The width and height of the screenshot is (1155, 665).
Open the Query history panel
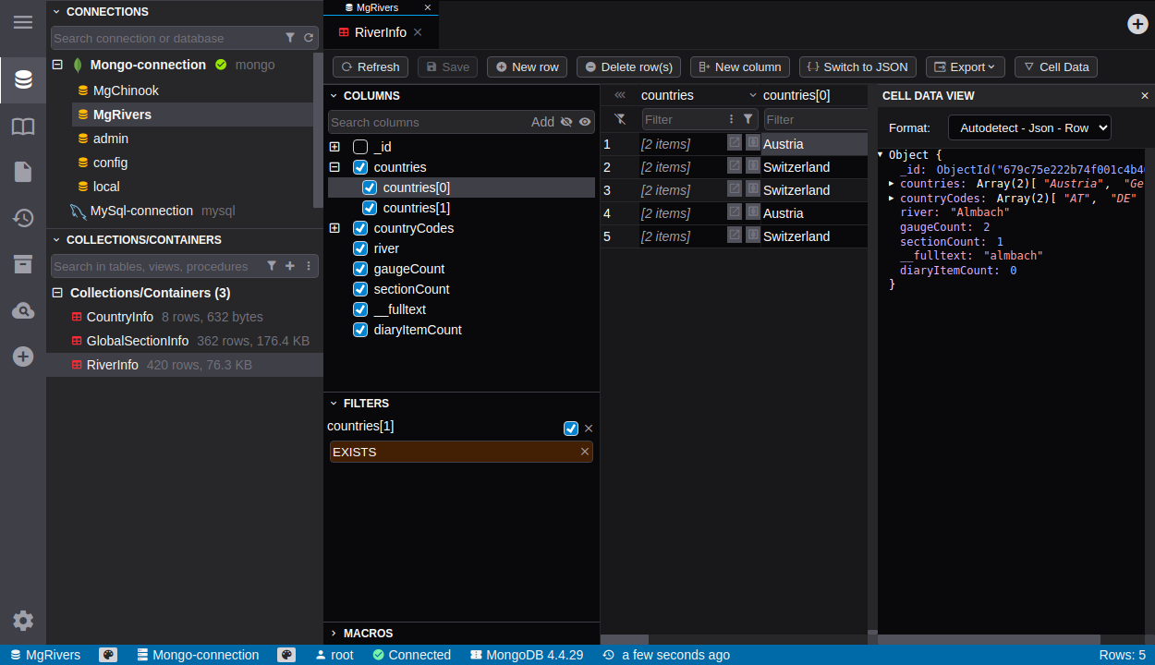tap(23, 218)
